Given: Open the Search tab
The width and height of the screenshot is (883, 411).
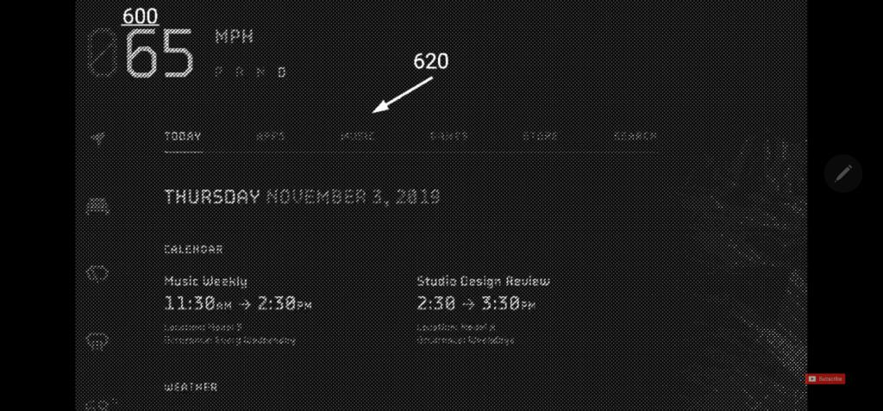Looking at the screenshot, I should point(636,136).
